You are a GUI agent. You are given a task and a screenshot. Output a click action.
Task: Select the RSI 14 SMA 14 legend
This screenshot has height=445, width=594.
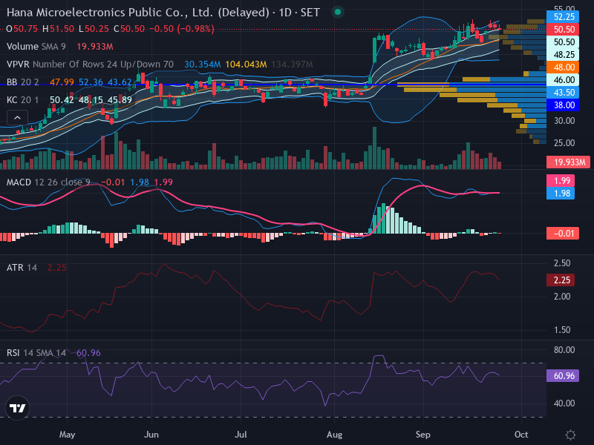(36, 353)
